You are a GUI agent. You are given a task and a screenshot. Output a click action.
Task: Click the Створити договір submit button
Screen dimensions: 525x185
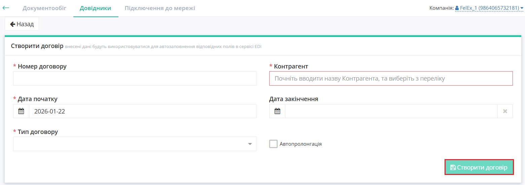479,167
